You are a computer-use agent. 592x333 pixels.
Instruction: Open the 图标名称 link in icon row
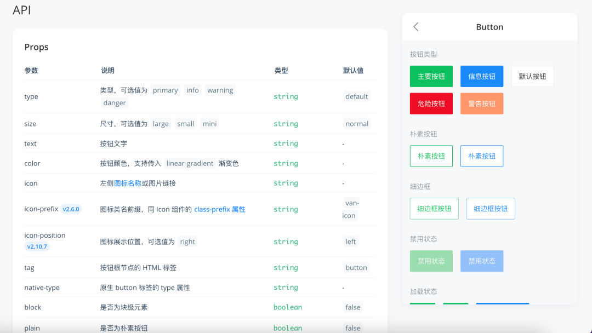[x=128, y=183]
